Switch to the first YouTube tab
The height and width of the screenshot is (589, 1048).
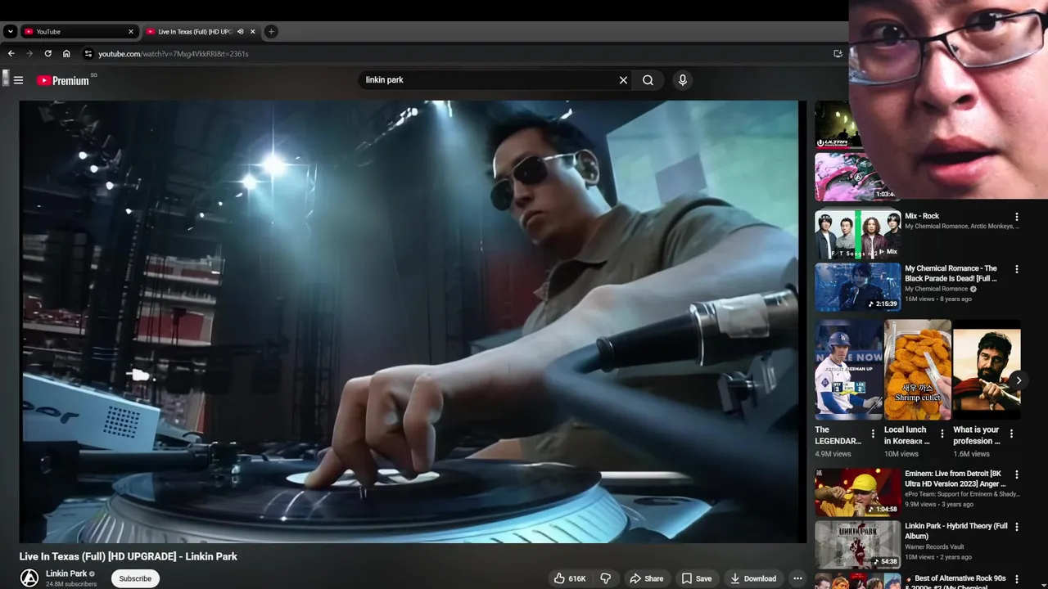[79, 32]
